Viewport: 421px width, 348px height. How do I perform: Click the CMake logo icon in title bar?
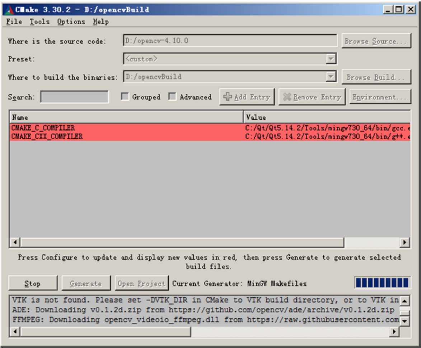coord(9,10)
